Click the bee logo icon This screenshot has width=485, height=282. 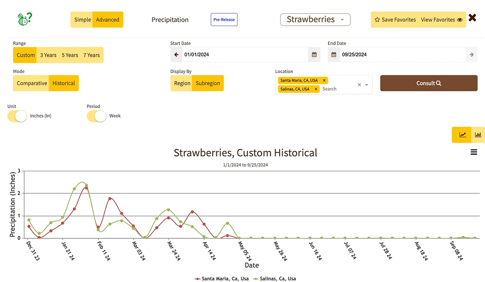click(24, 19)
